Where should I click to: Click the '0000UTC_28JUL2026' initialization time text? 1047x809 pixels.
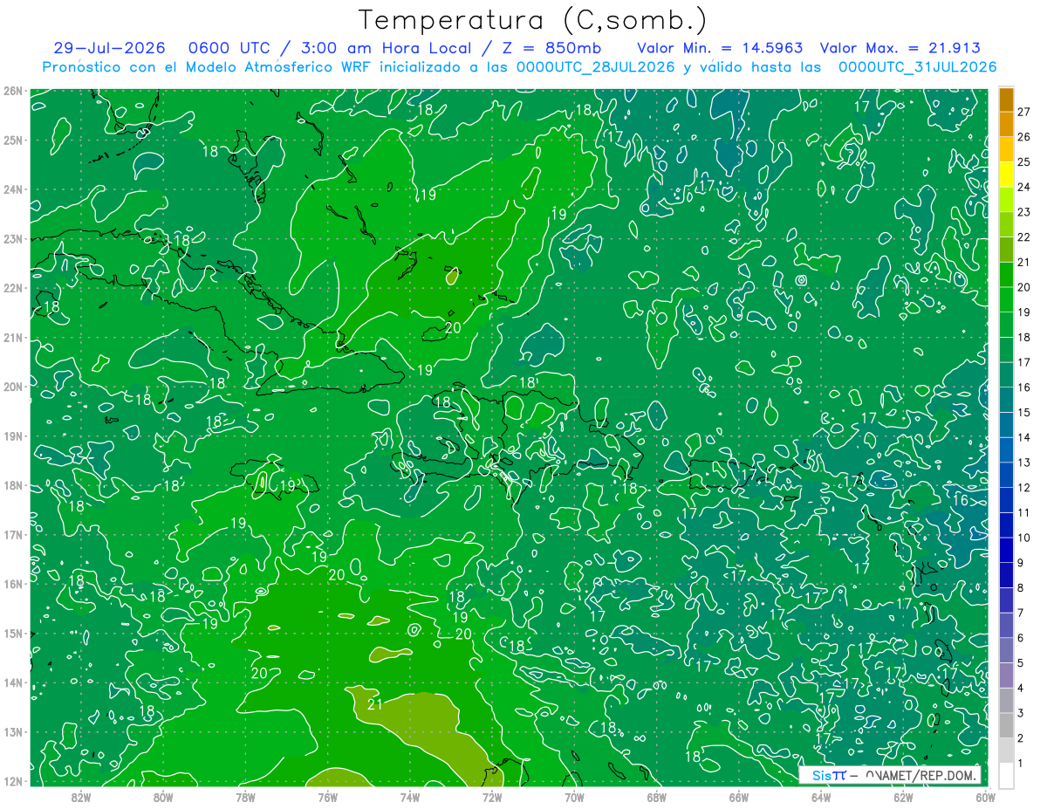595,66
